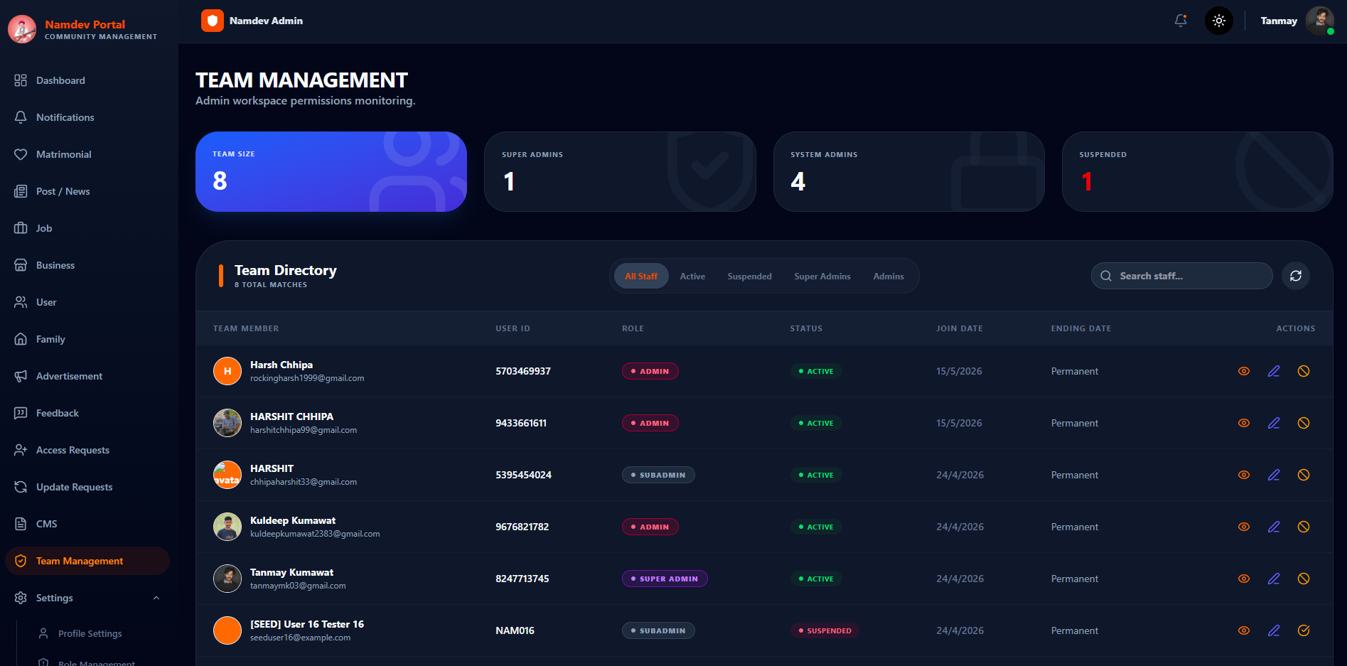The image size is (1347, 666).
Task: Edit Harsh Chhipa with pencil icon
Action: pyautogui.click(x=1274, y=371)
